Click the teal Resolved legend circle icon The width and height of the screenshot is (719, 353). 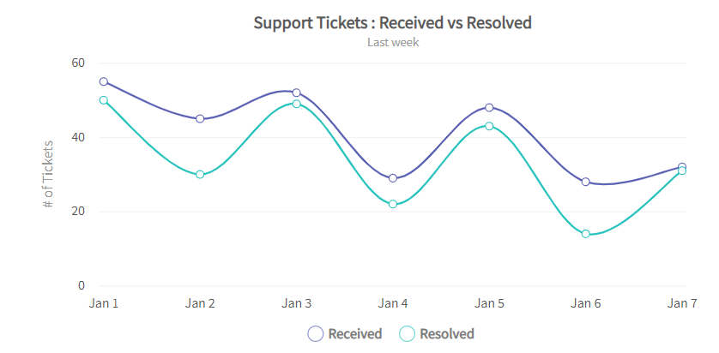[x=408, y=334]
